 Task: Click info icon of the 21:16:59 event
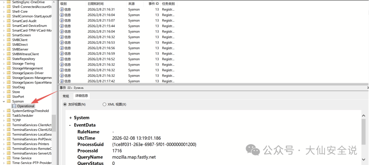click(62, 54)
